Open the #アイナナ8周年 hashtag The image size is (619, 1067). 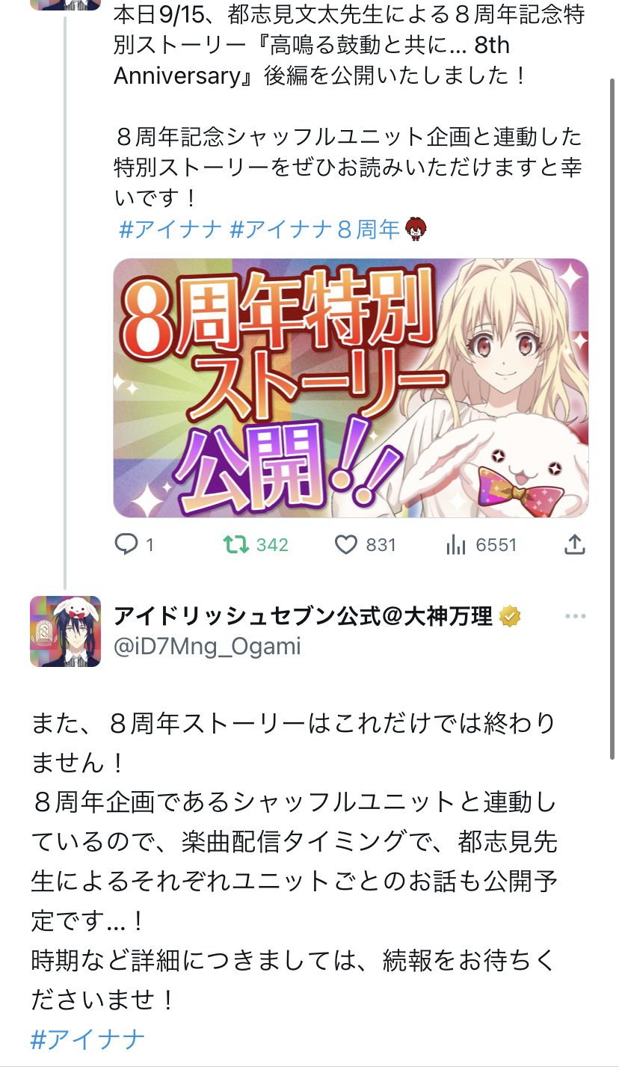click(x=315, y=229)
